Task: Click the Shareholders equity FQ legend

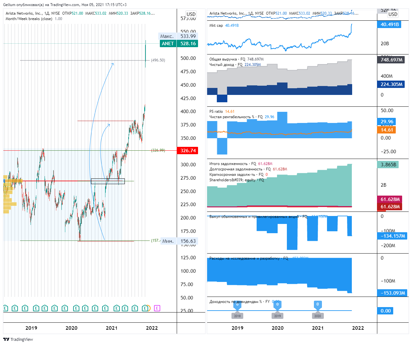Action: pyautogui.click(x=237, y=180)
